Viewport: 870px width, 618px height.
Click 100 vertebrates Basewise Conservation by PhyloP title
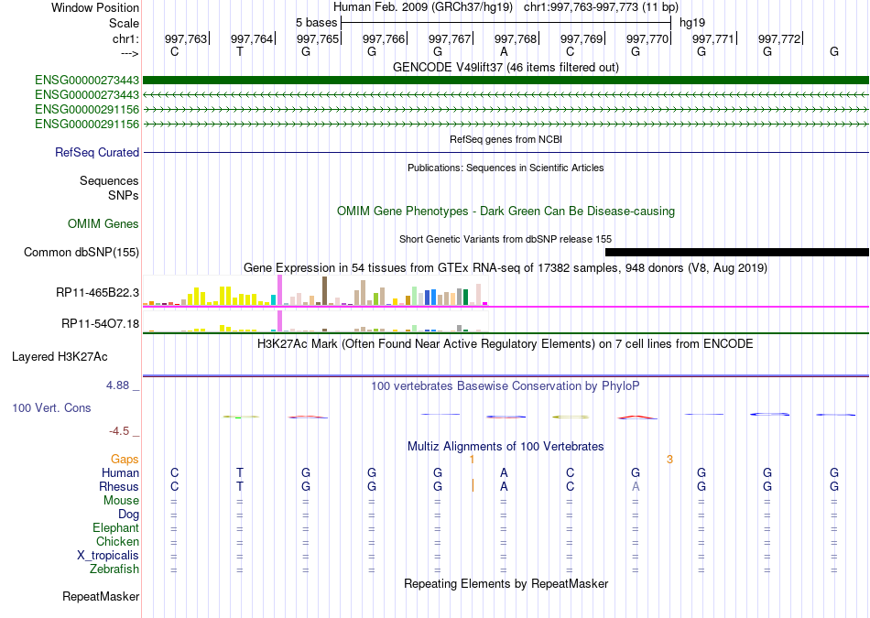tap(506, 386)
